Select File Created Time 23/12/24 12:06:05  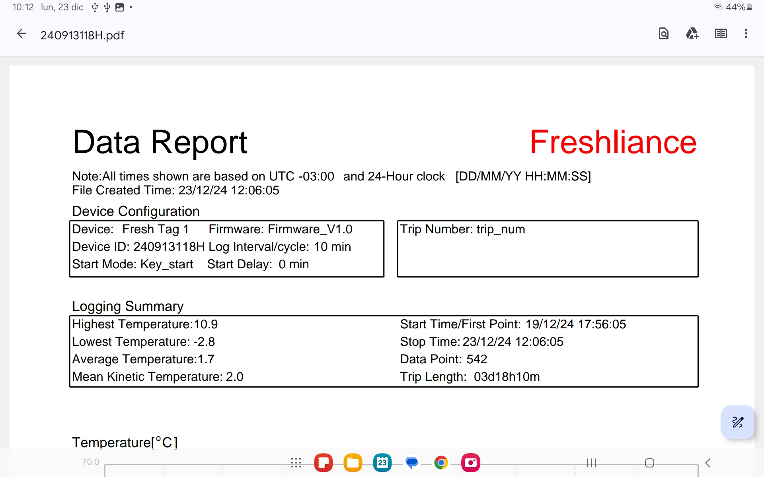point(175,190)
